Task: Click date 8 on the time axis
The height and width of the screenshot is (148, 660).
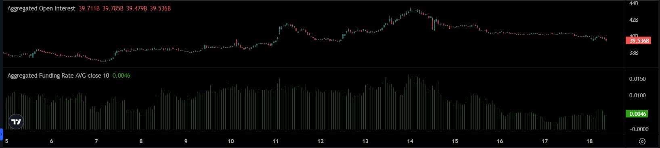Action: 141,141
